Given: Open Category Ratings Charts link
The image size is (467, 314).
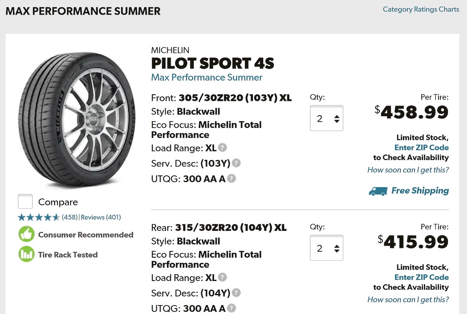Looking at the screenshot, I should click(421, 9).
